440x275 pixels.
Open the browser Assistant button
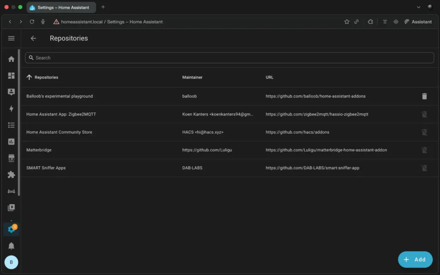[418, 21]
